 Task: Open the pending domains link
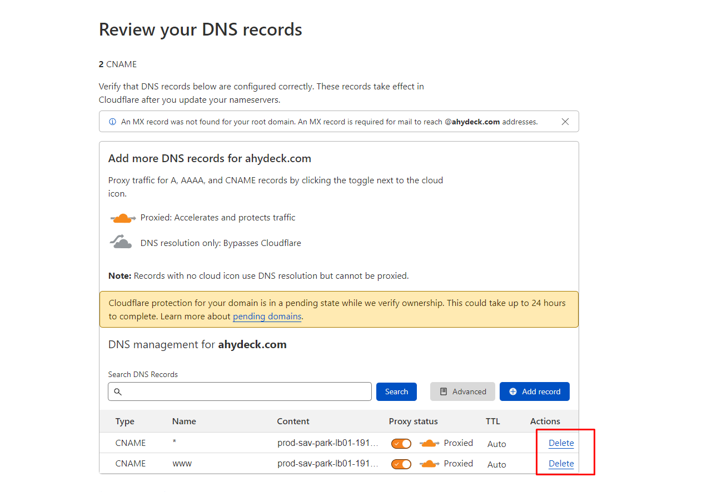[x=267, y=317]
